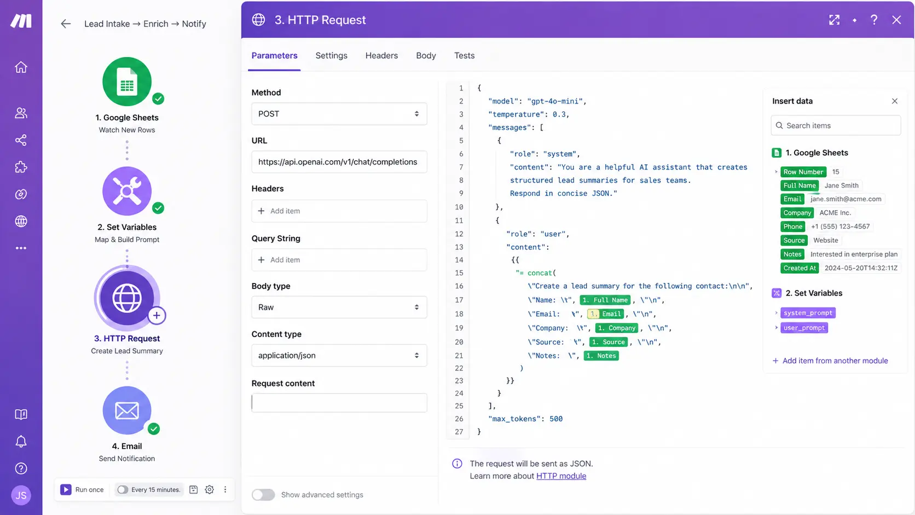Insert the Created At tag
Viewport: 915px width, 515px height.
coord(800,268)
